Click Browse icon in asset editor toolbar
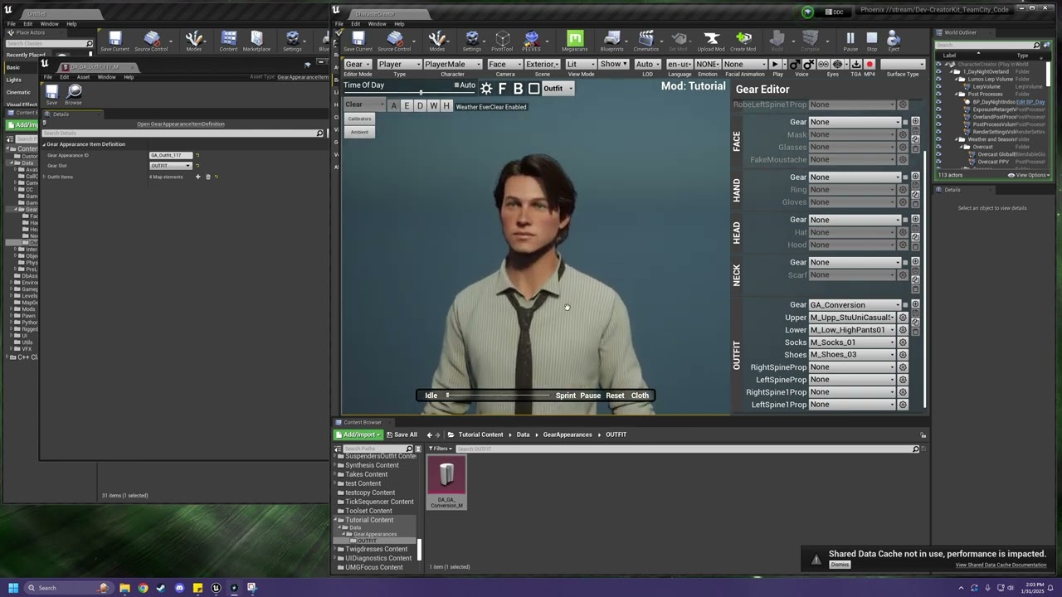 point(74,94)
